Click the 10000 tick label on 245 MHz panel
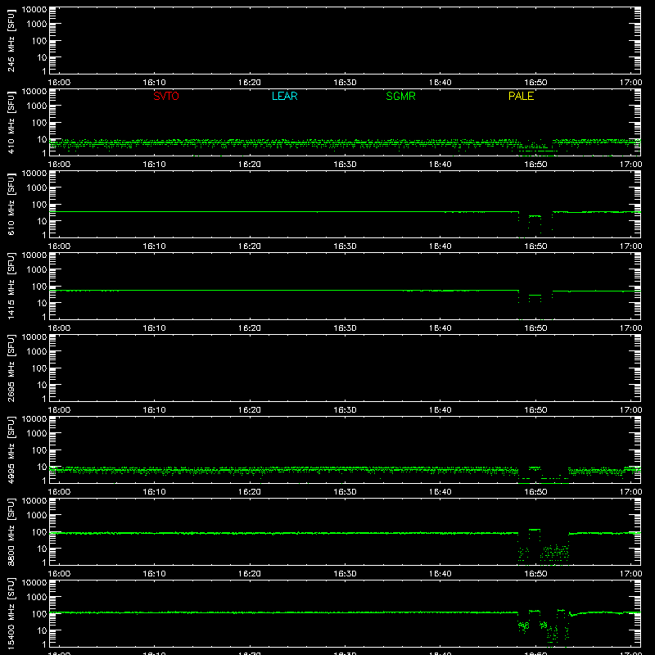The width and height of the screenshot is (655, 655). (34, 10)
